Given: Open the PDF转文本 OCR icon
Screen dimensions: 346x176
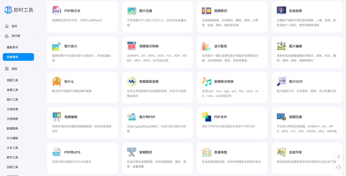Looking at the screenshot, I should [x=57, y=11].
